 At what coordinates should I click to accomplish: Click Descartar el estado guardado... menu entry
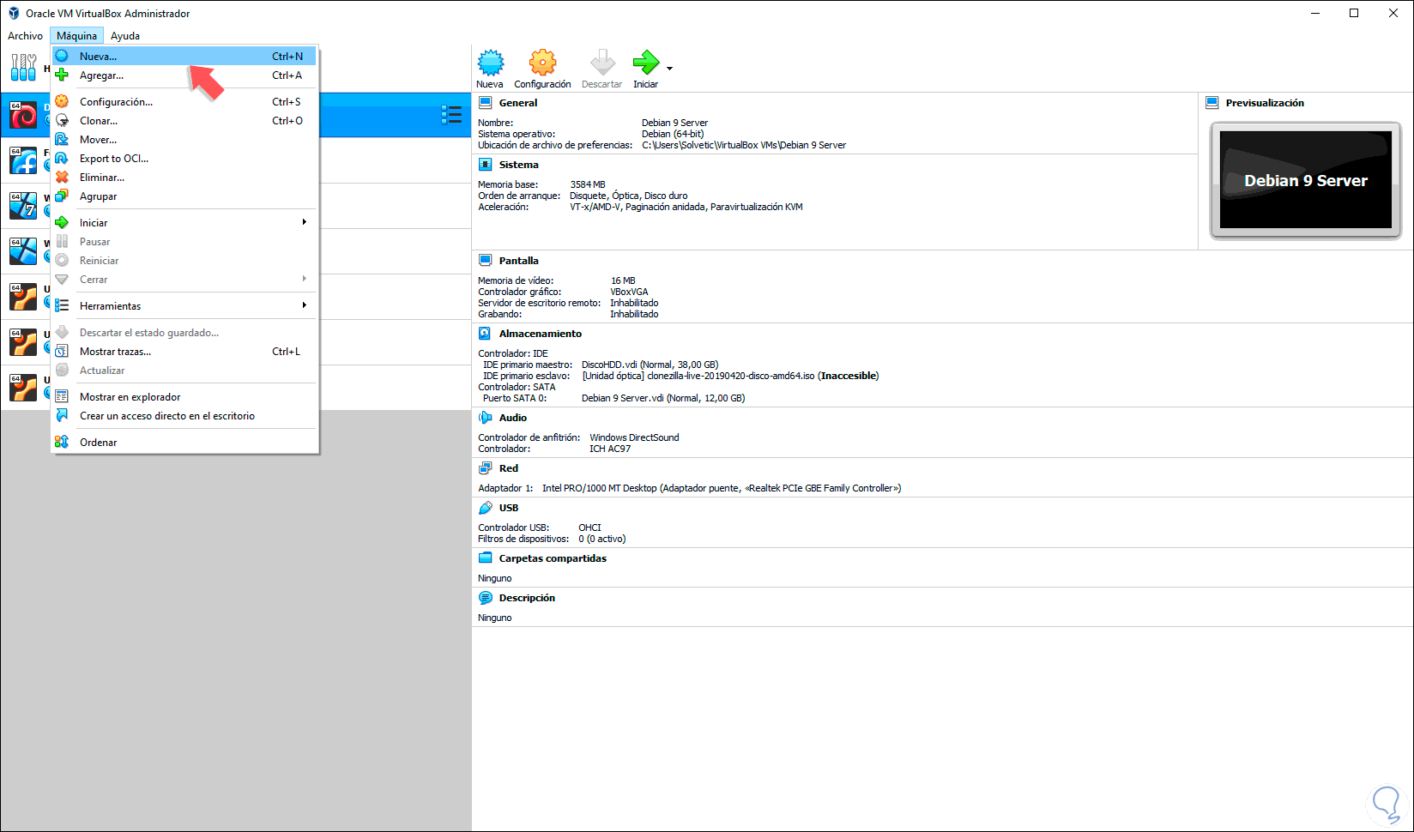point(184,333)
